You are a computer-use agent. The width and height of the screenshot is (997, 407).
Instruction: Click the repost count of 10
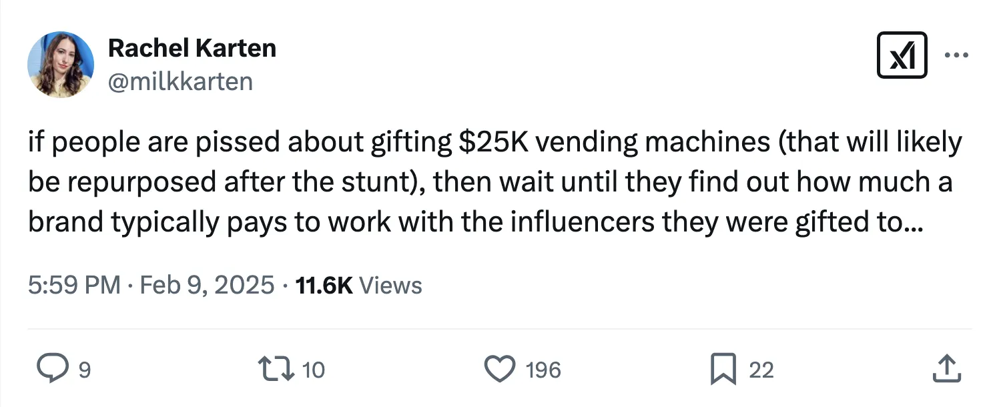tap(313, 370)
